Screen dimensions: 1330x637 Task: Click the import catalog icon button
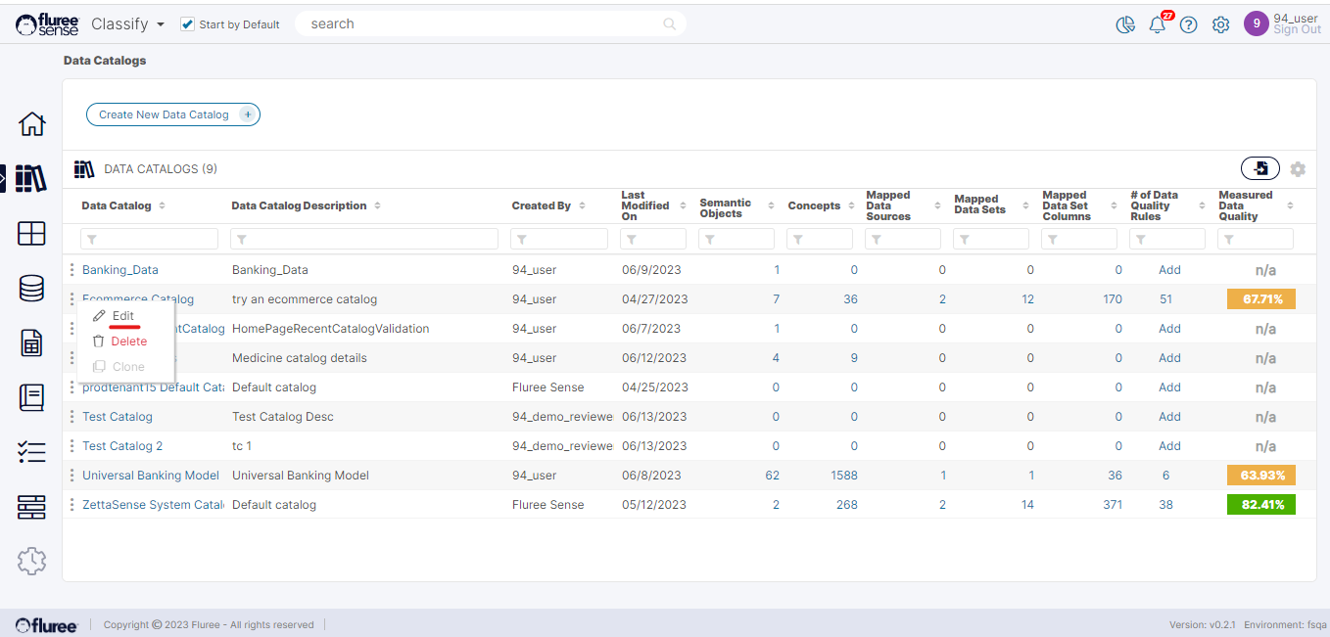(1259, 169)
